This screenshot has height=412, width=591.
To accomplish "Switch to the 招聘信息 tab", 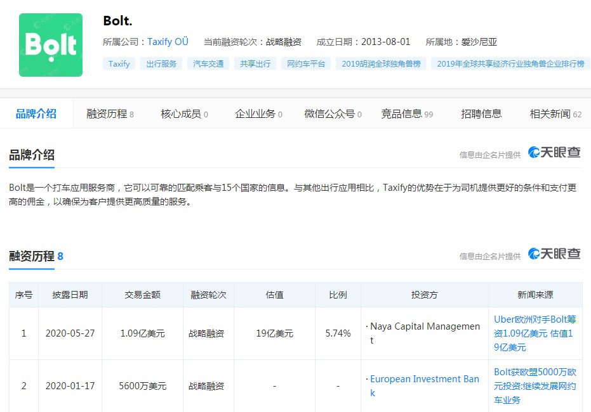I will pos(481,113).
